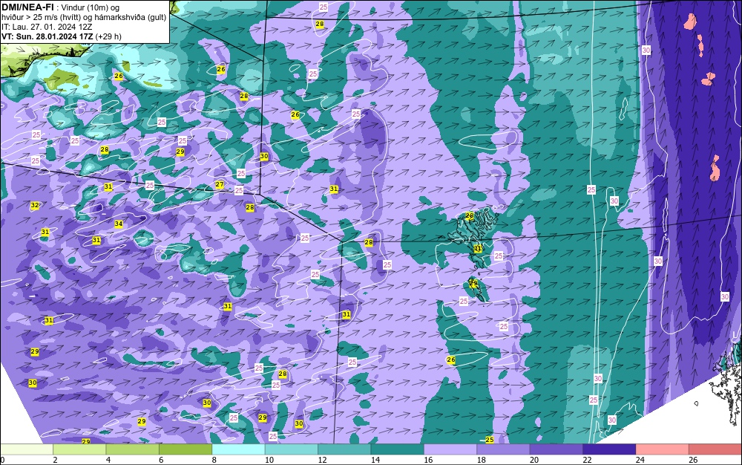The image size is (742, 465).
Task: Pick the 22–24 m/s deep indigo legend swatch
Action: (609, 449)
